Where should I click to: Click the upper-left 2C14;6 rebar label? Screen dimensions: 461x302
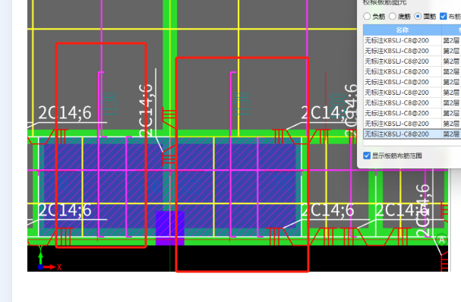[65, 113]
